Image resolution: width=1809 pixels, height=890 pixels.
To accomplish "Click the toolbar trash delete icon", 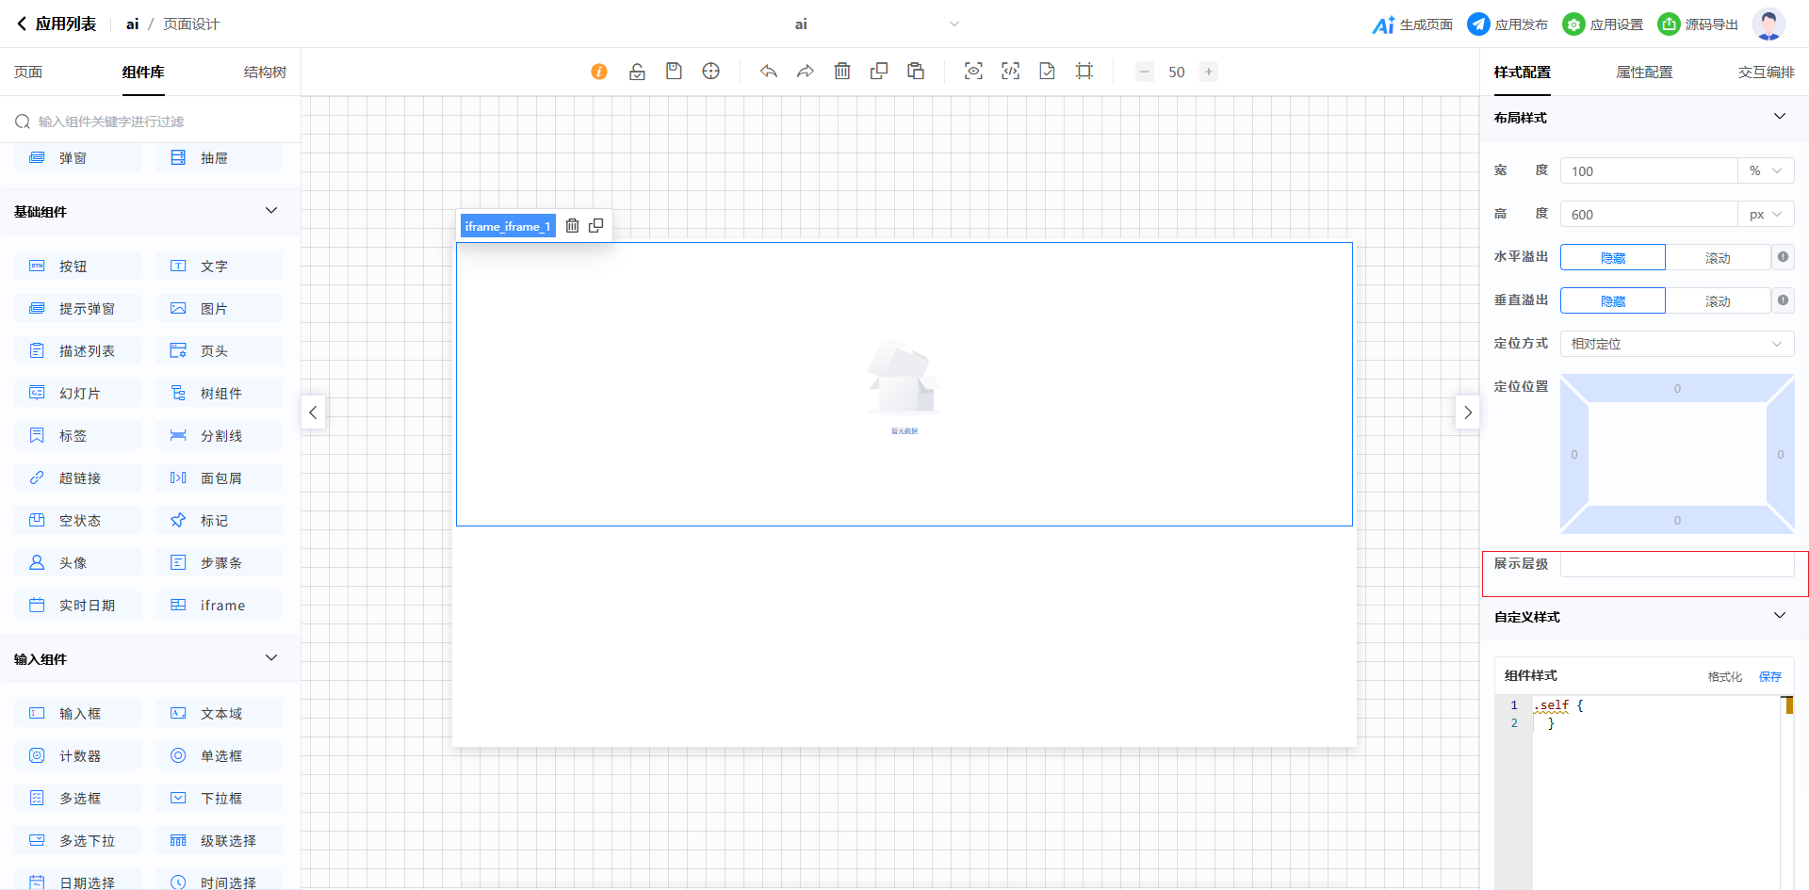I will (842, 72).
